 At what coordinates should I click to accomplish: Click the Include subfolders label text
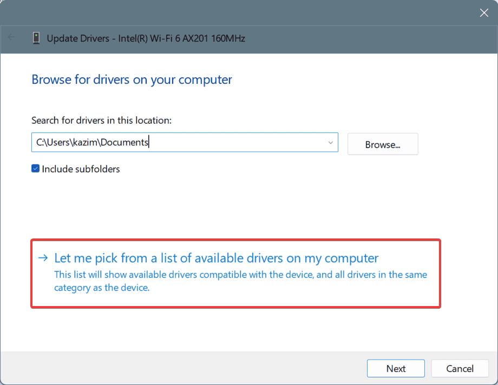pos(81,169)
